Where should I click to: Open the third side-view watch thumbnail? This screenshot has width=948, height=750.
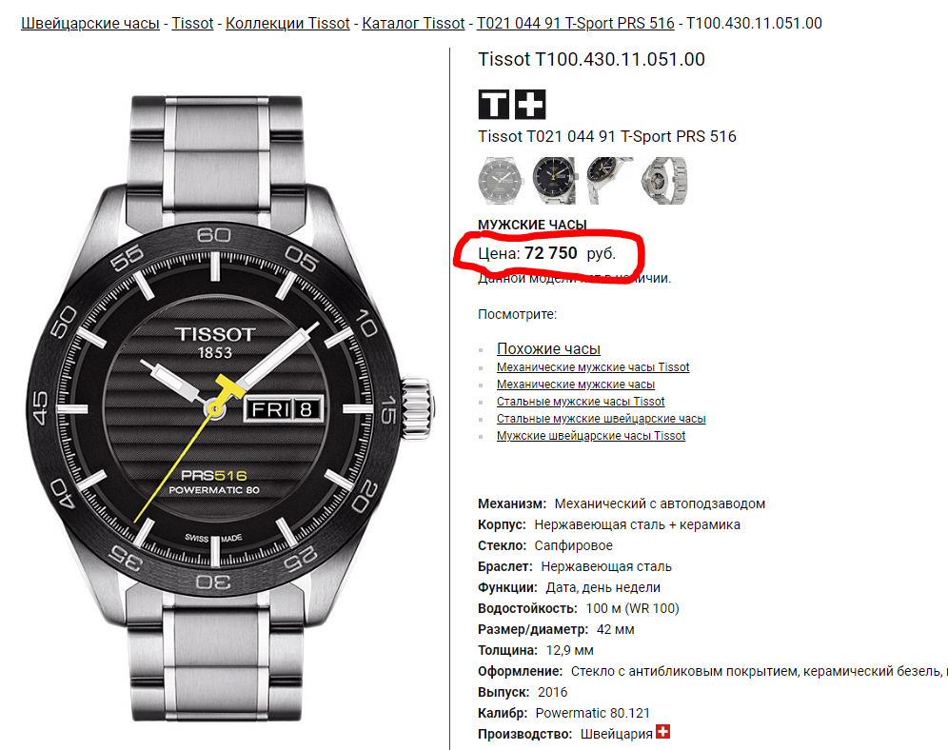tap(609, 180)
